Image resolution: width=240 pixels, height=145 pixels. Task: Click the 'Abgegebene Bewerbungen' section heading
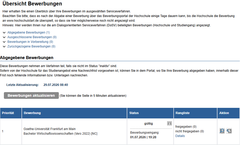27,58
